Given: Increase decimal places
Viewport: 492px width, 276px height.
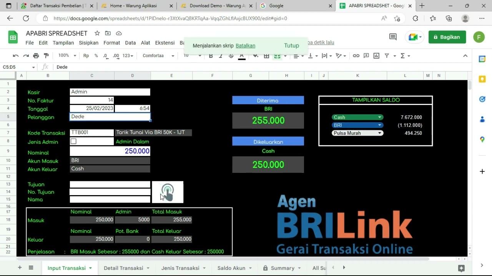Looking at the screenshot, I should (x=116, y=56).
